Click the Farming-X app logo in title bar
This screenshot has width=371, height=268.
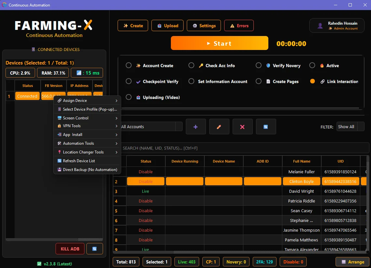[x=4, y=5]
